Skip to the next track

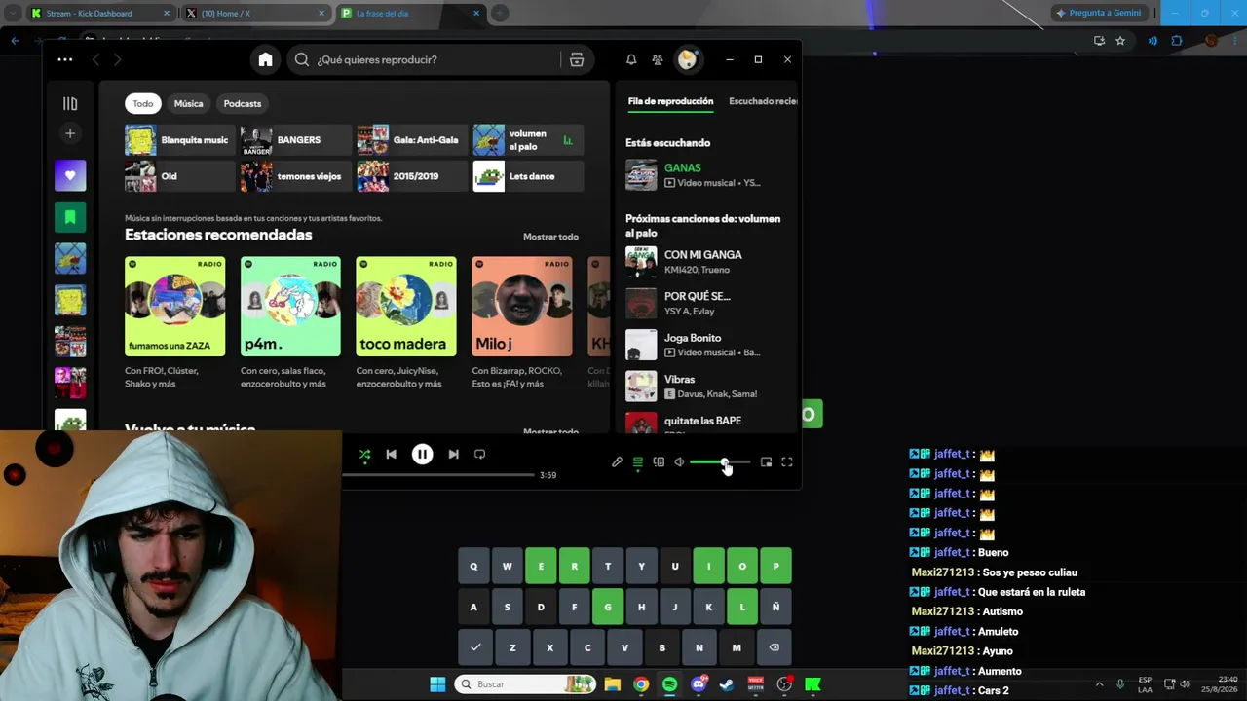point(453,455)
